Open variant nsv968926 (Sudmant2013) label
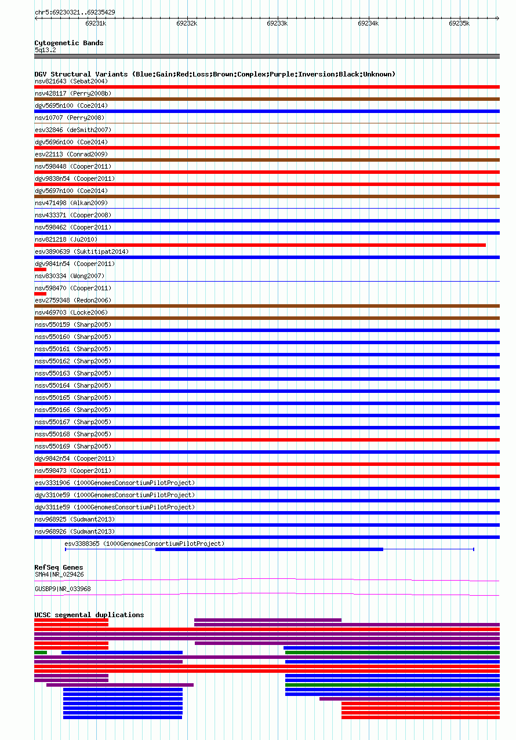This screenshot has width=516, height=740. point(75,531)
